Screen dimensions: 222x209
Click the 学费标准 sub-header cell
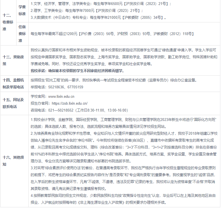22,10
